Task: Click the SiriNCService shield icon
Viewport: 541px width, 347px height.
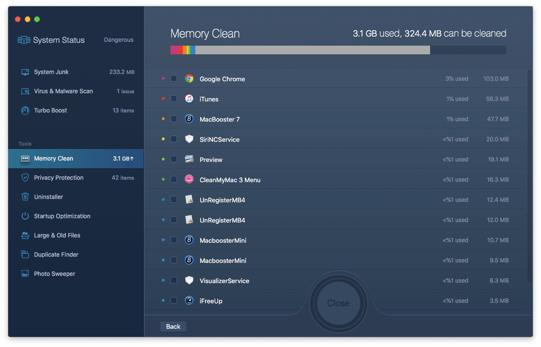Action: tap(189, 139)
